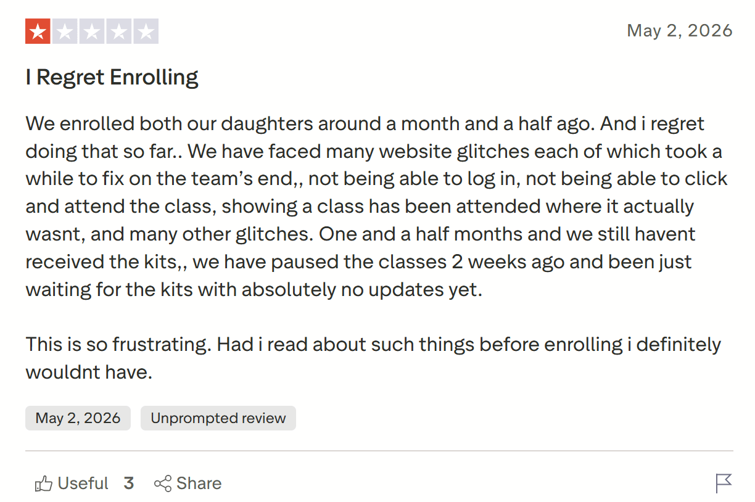The image size is (755, 502).
Task: Select the third grey rating star
Action: coord(92,31)
